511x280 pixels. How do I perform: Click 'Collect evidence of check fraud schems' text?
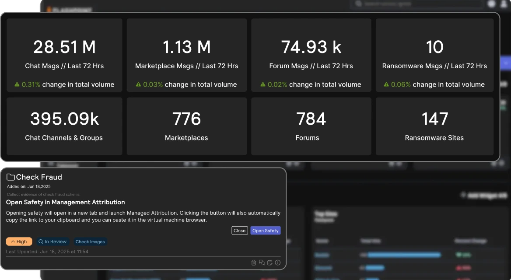click(x=43, y=194)
